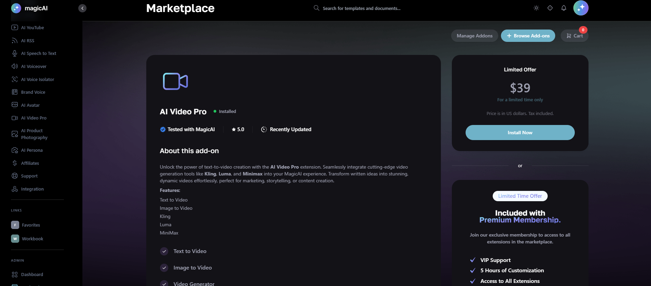The image size is (651, 286).
Task: Click the crosshair focus icon in header
Action: pyautogui.click(x=550, y=8)
